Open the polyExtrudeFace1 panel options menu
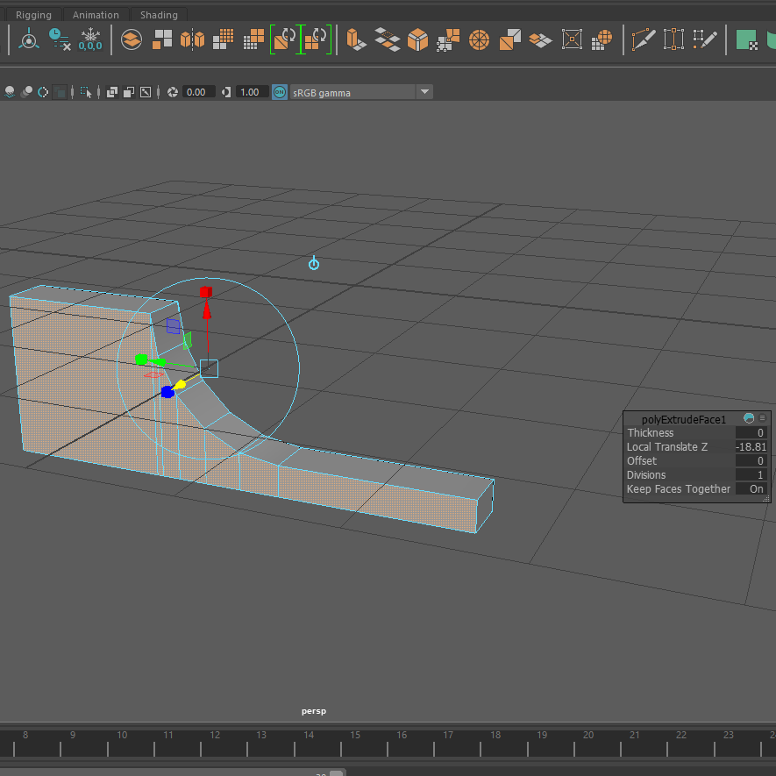776x776 pixels. point(762,419)
